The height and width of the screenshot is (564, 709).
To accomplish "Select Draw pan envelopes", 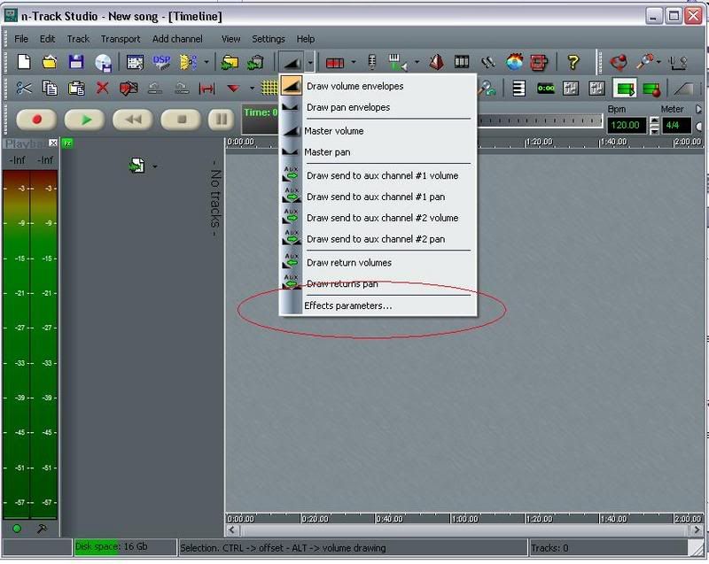I will (378, 107).
